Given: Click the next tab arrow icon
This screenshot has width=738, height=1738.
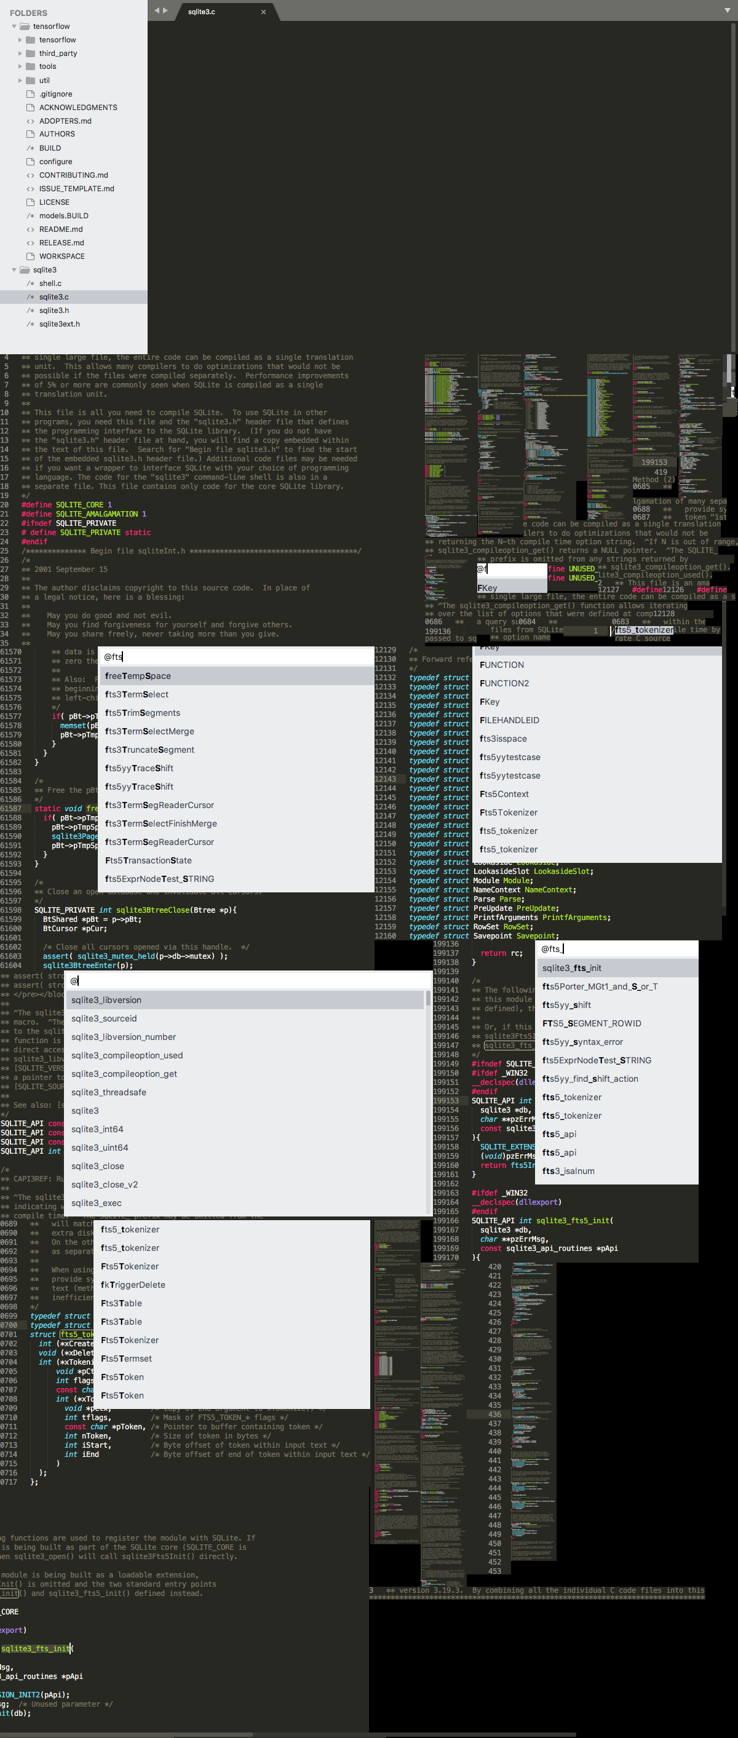Looking at the screenshot, I should (165, 11).
